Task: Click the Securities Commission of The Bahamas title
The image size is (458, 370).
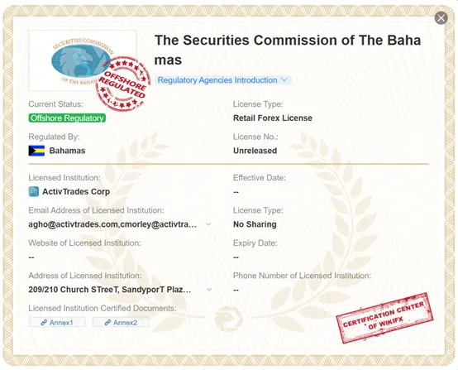Action: (x=288, y=50)
